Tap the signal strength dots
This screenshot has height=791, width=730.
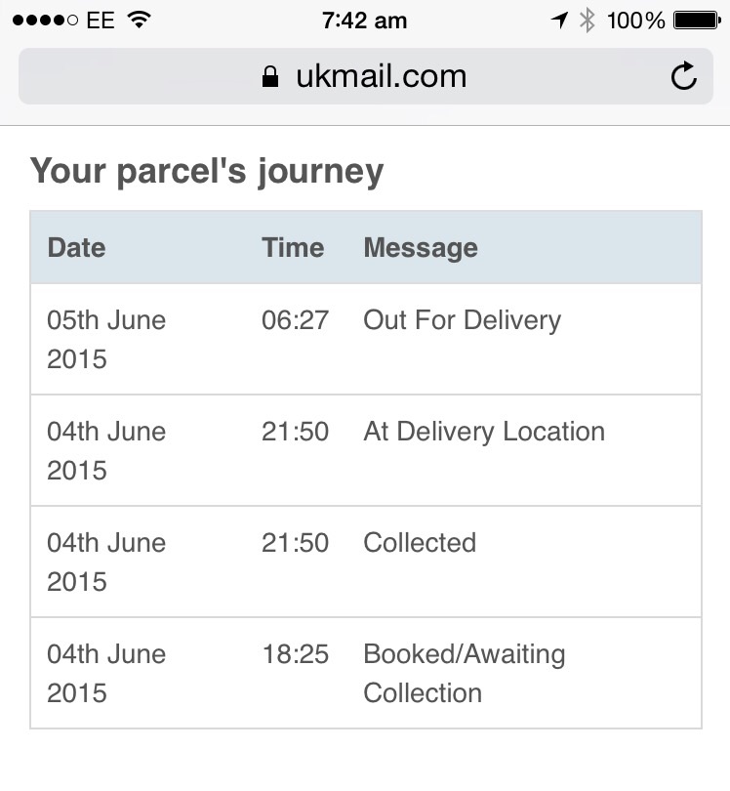45,21
